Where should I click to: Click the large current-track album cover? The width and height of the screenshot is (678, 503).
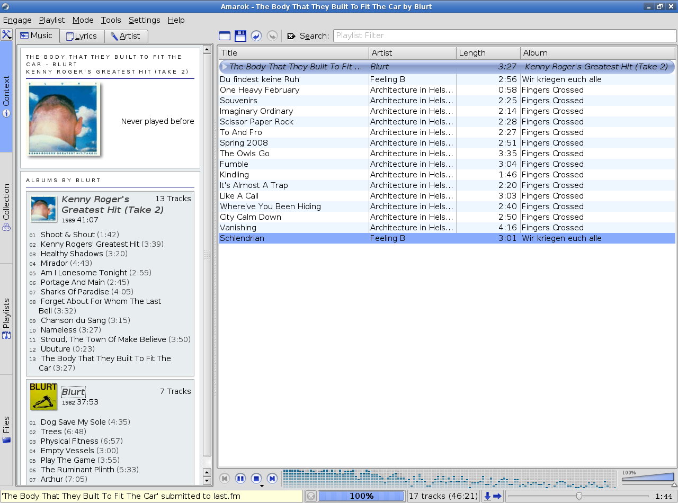click(63, 119)
